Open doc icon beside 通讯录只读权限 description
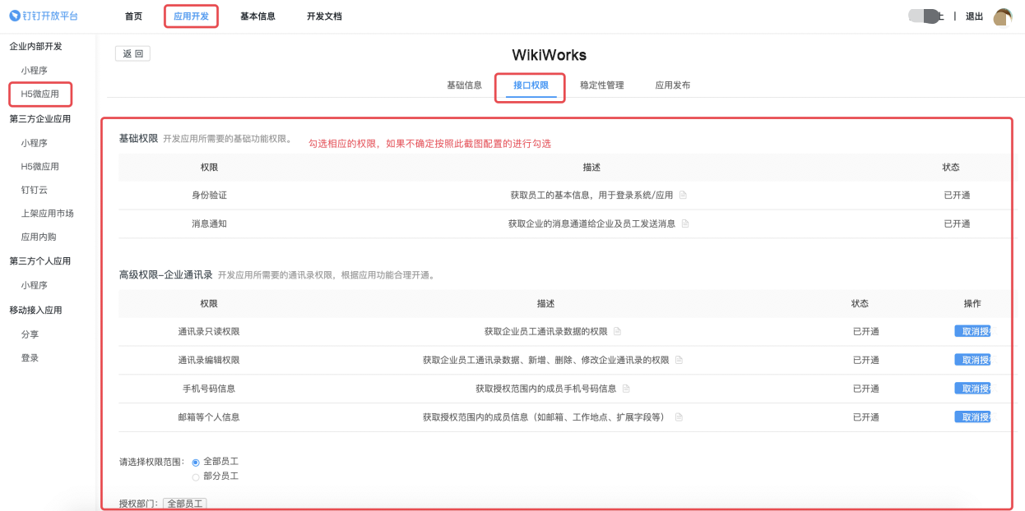The height and width of the screenshot is (511, 1025). 617,332
